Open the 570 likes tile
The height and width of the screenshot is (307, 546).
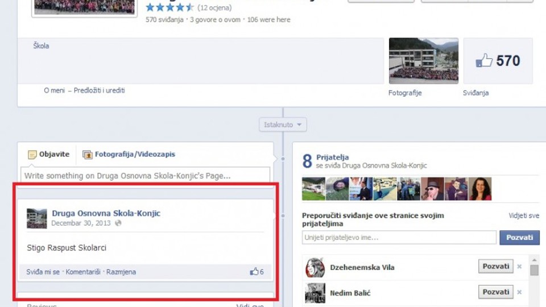pos(498,61)
